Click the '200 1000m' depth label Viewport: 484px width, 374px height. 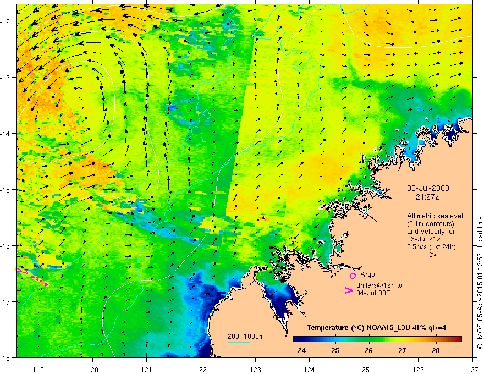[x=246, y=337]
